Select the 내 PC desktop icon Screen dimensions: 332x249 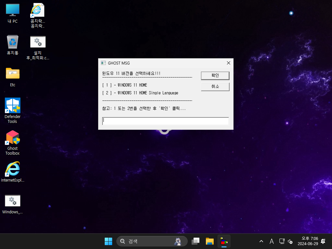point(13,14)
